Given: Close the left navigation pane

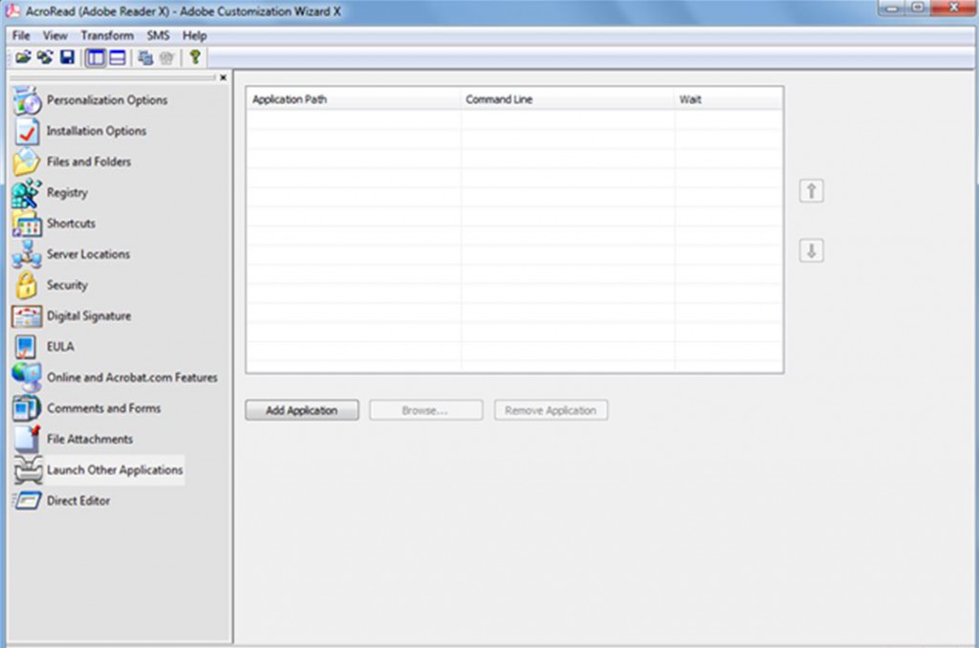Looking at the screenshot, I should pos(223,77).
